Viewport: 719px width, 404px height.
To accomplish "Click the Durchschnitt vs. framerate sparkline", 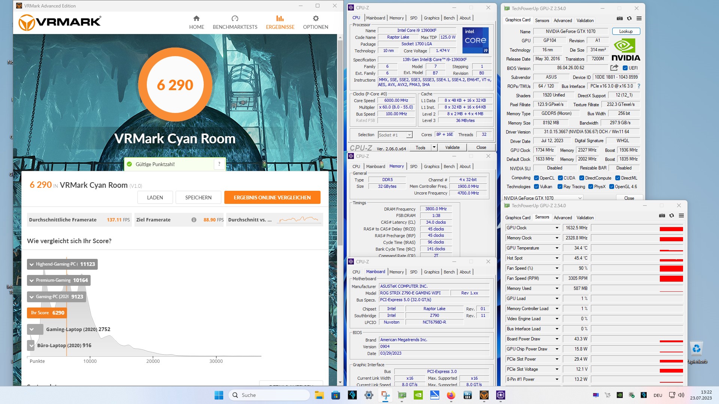I will (x=299, y=220).
